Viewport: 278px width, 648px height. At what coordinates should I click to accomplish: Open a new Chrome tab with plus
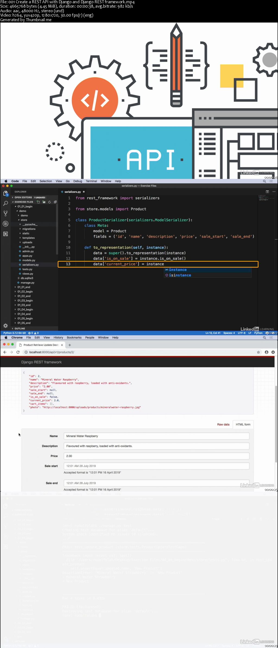tap(70, 345)
